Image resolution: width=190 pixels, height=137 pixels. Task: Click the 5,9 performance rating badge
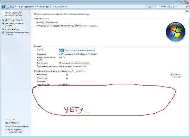tap(61, 50)
